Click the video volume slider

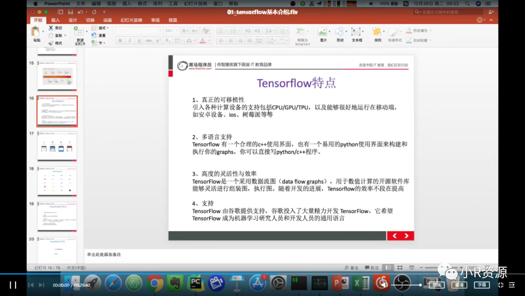coord(406,285)
